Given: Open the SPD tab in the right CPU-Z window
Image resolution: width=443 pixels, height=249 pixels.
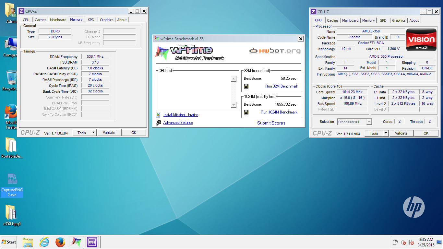Looking at the screenshot, I should (383, 20).
